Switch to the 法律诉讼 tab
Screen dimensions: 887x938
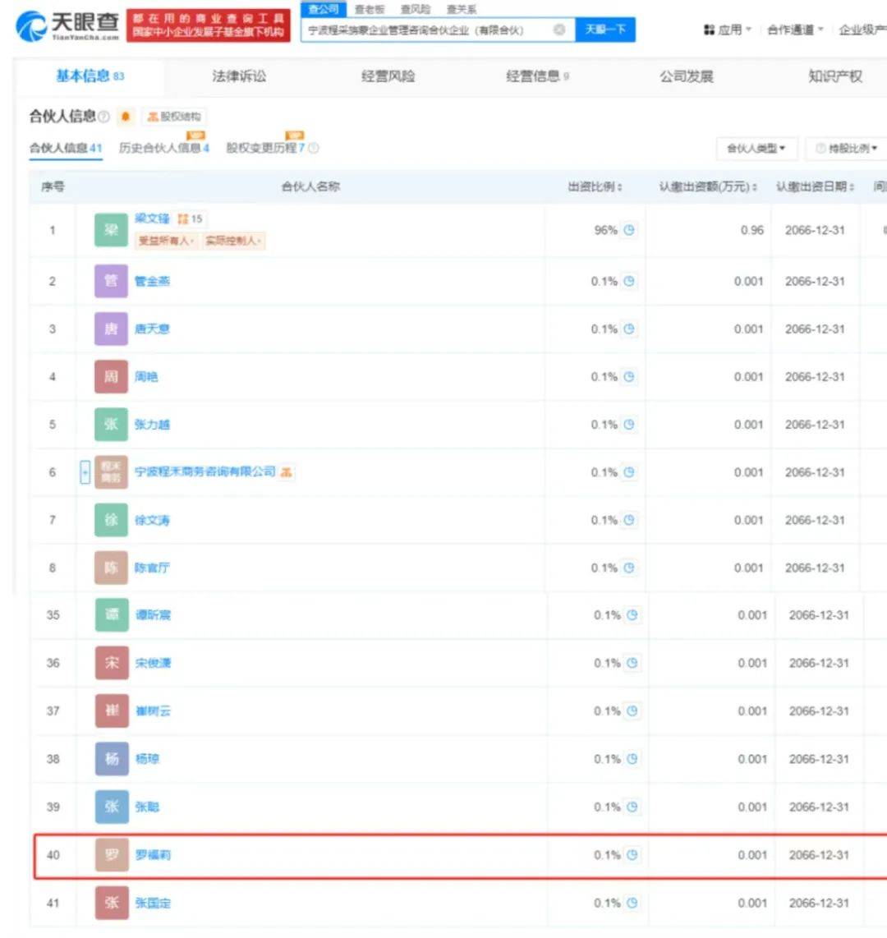pos(239,76)
